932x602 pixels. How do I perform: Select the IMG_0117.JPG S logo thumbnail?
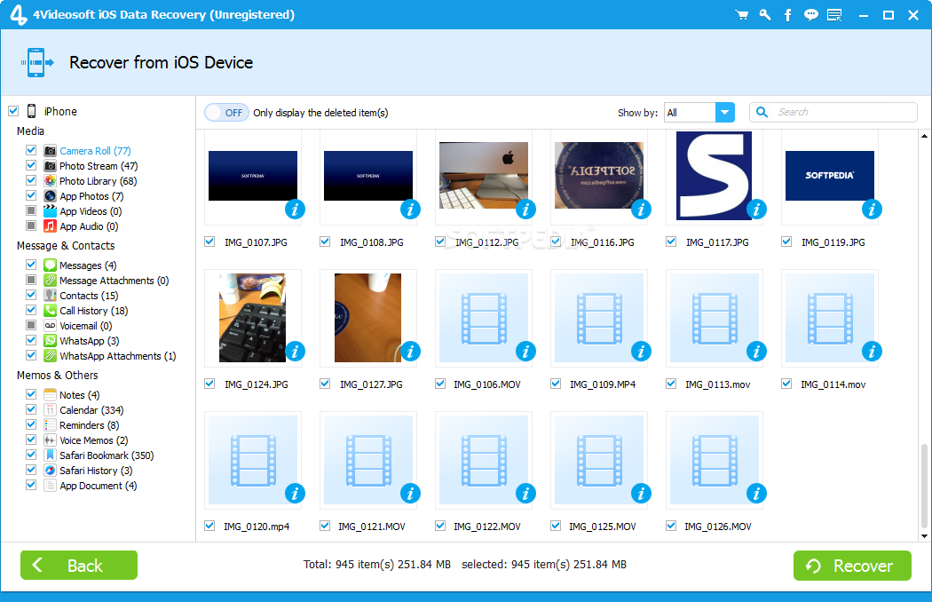point(715,176)
